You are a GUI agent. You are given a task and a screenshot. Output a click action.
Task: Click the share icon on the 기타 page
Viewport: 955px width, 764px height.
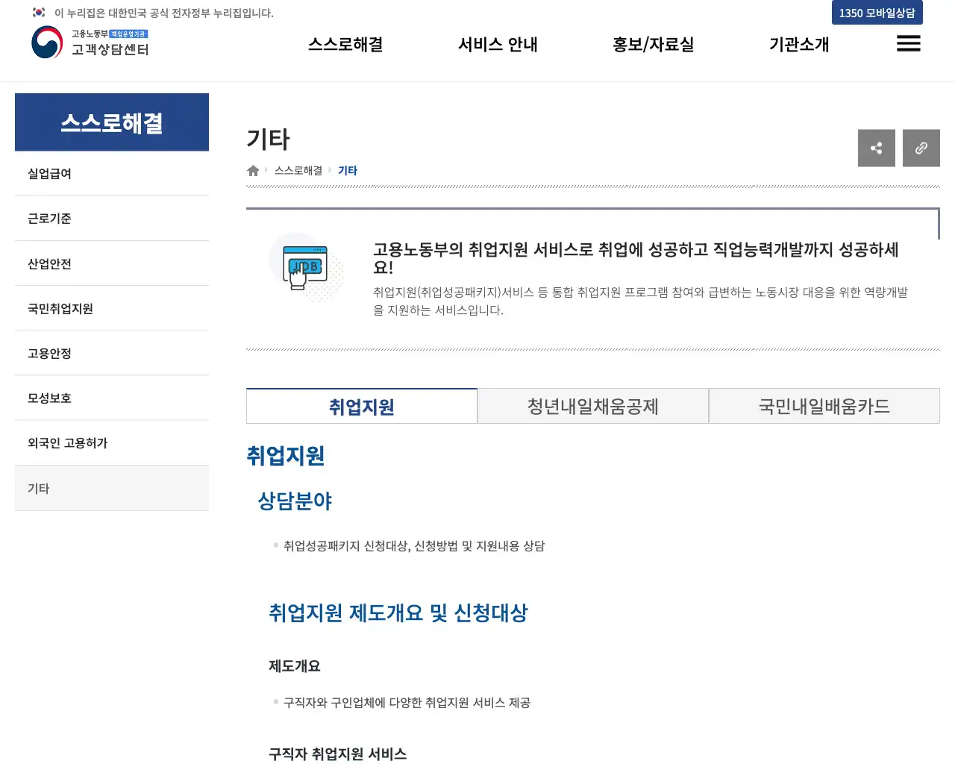click(x=876, y=148)
